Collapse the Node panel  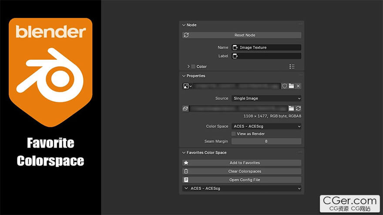coord(184,25)
